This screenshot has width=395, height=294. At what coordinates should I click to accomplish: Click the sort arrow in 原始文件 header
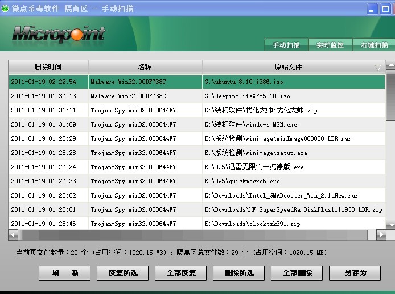pos(378,67)
